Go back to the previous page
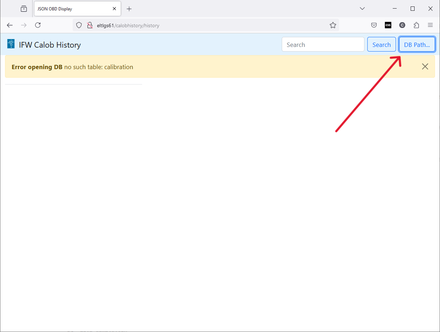Screen dimensions: 440x332 tap(10, 25)
